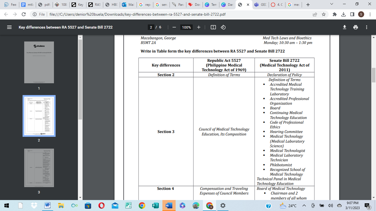Viewport: 376px width, 211px height.
Task: Close the active PDF tab
Action: pos(248,5)
